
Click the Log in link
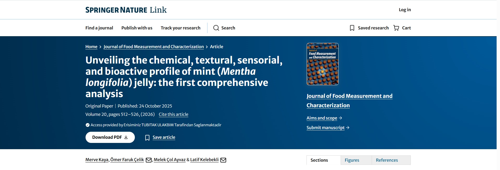405,10
